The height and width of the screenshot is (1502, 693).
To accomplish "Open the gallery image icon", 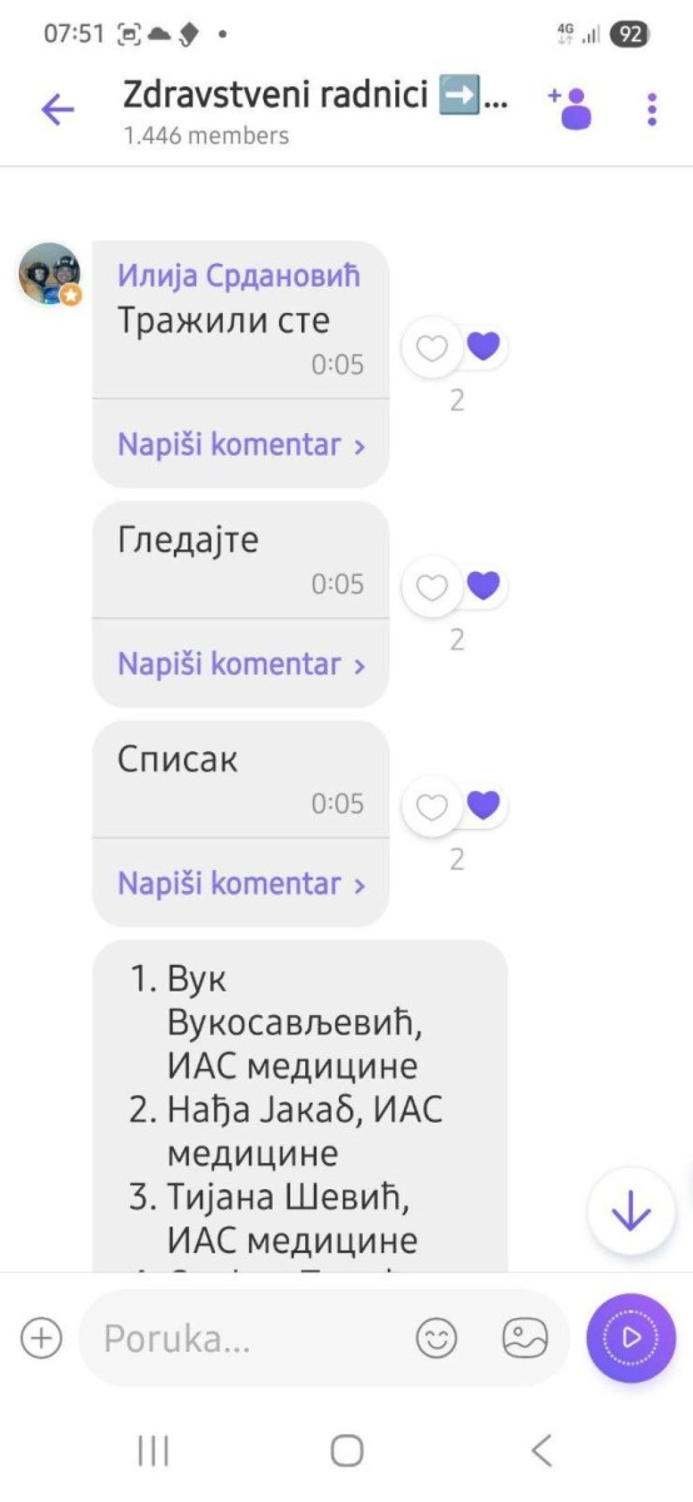I will [525, 1337].
